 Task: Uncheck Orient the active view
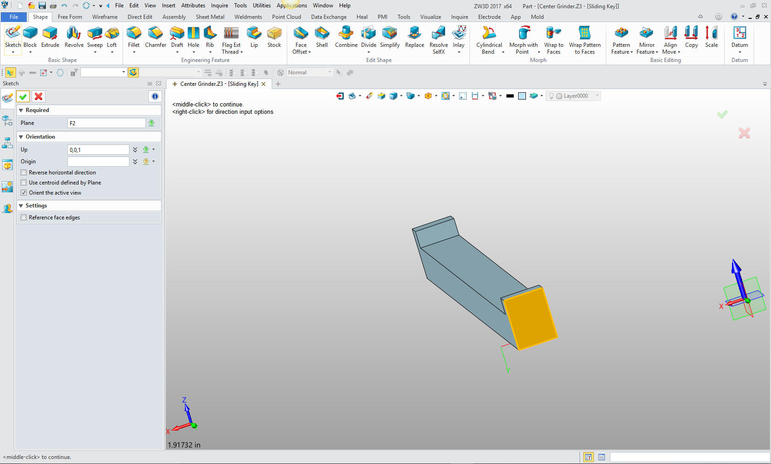pyautogui.click(x=24, y=193)
